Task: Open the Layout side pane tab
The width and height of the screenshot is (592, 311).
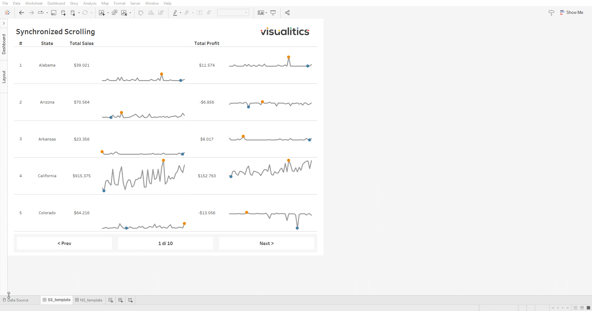Action: coord(4,77)
